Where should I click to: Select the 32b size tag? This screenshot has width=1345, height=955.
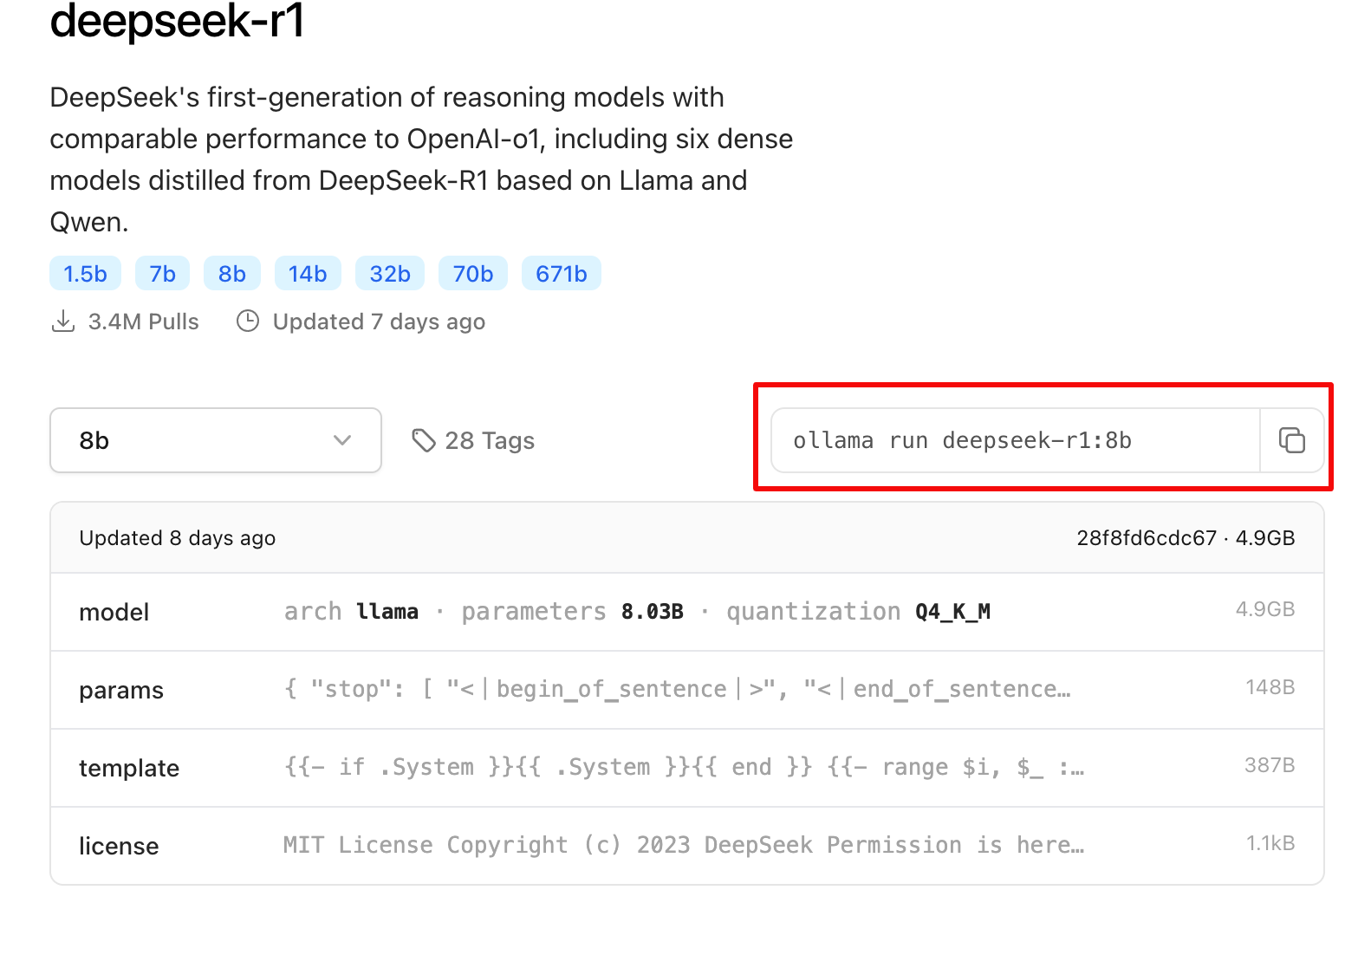(390, 274)
